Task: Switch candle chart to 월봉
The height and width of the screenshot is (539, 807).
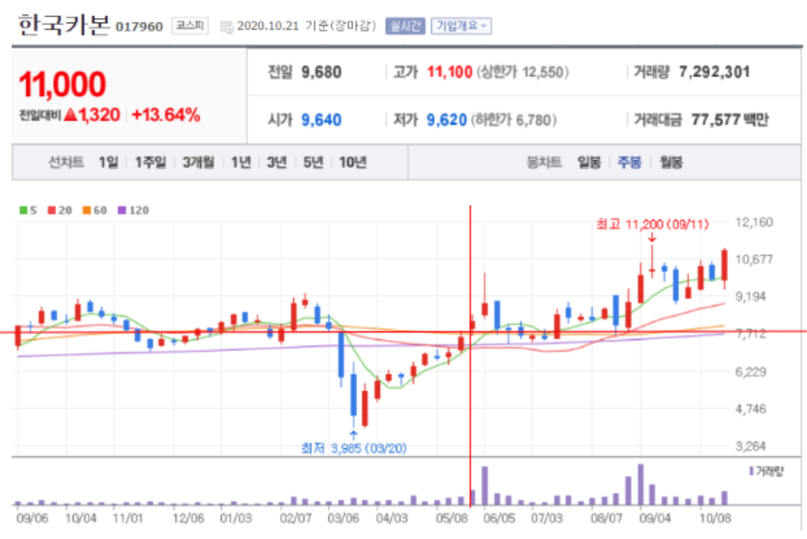Action: [x=671, y=163]
